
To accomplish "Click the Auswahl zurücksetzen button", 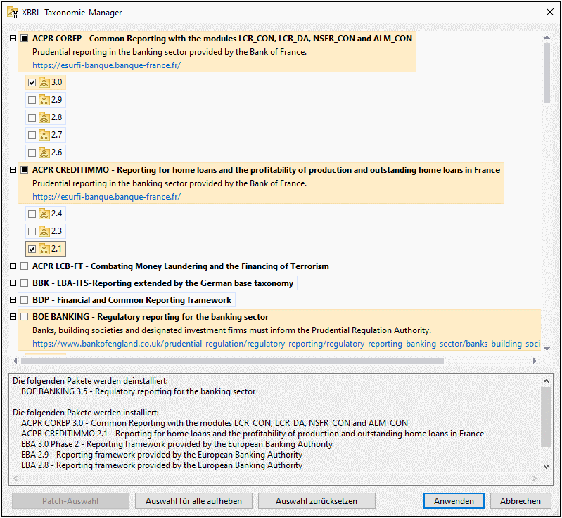I will point(316,501).
